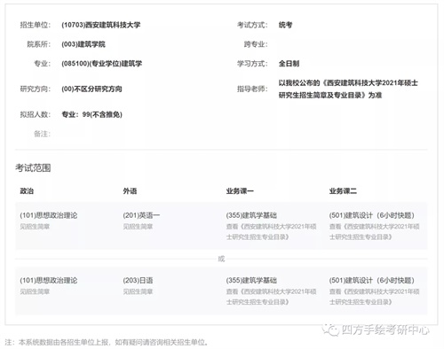
Task: Select (101)思想政治理论 in the 日语 row
Action: coord(49,280)
